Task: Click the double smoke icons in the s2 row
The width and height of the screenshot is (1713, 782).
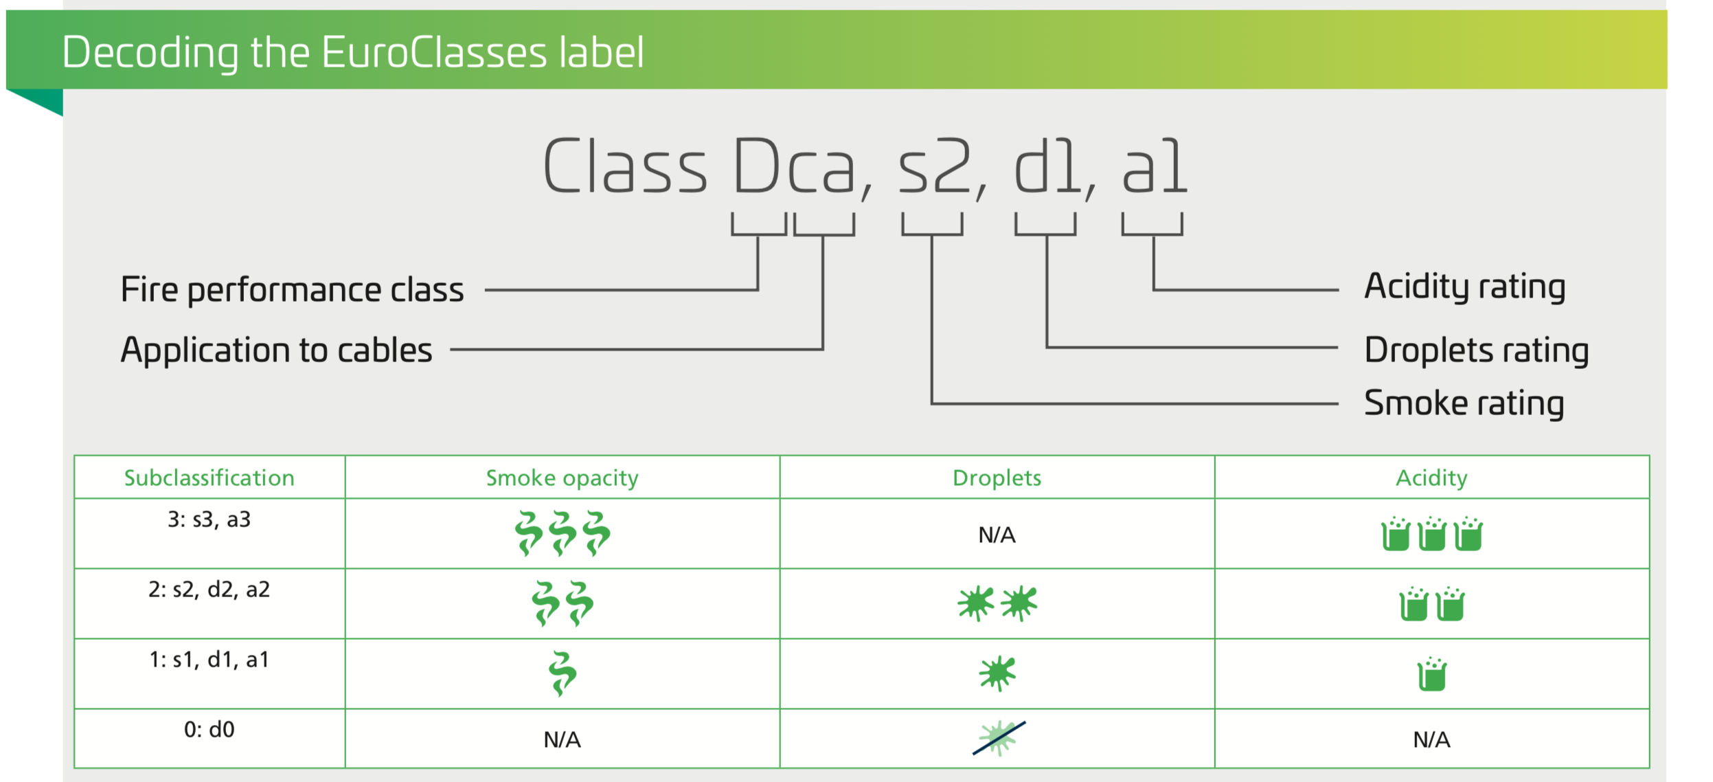Action: (562, 603)
